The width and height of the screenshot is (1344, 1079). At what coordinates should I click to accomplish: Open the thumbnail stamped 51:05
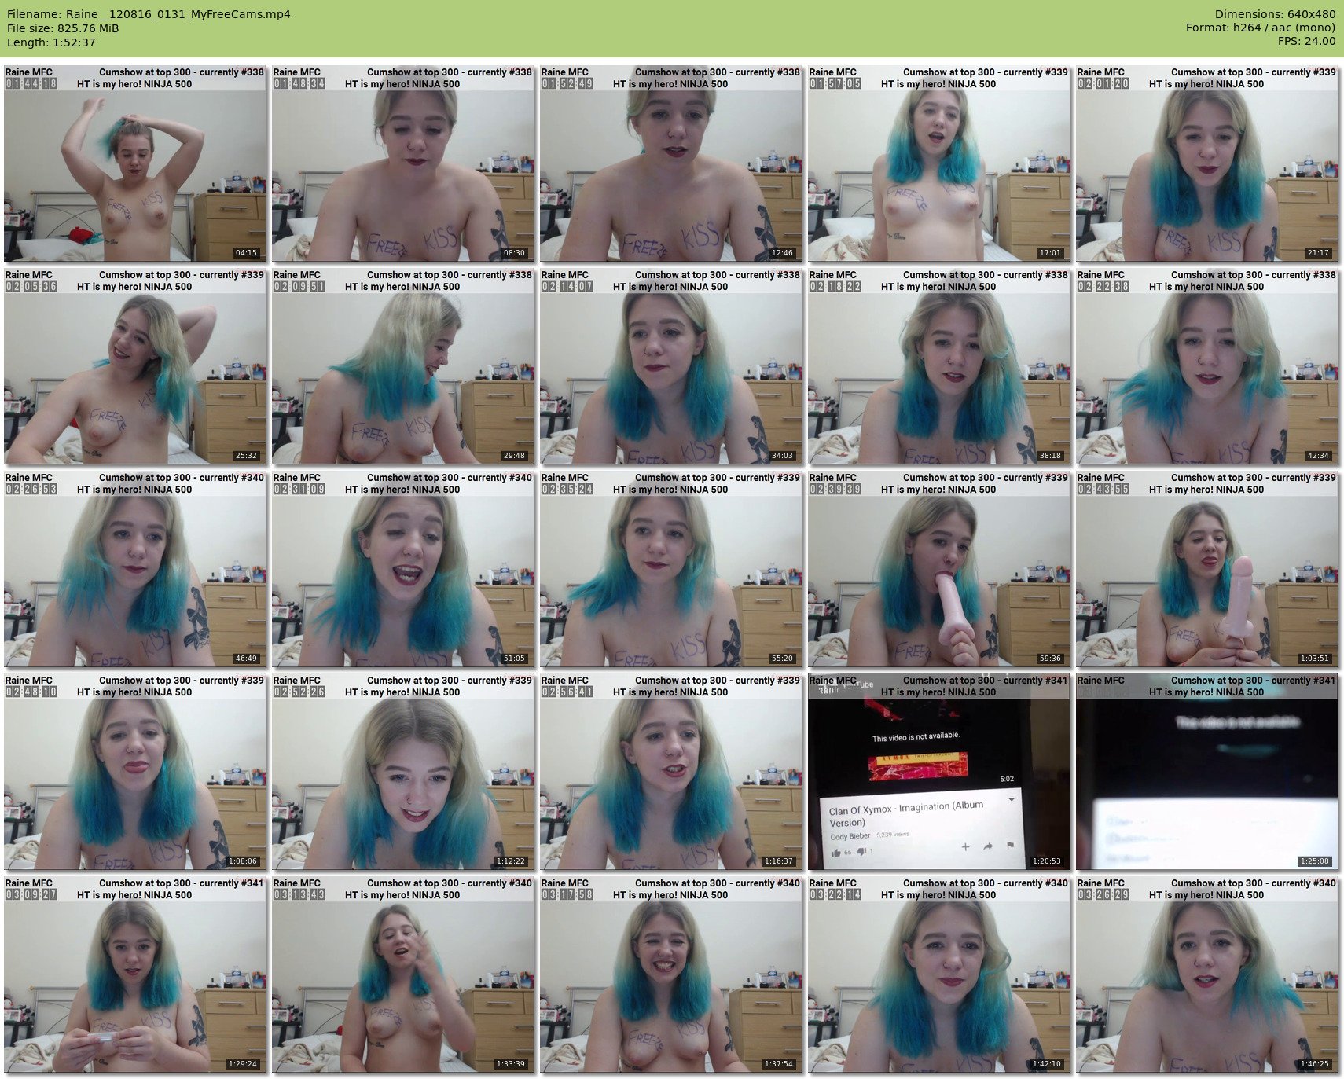pyautogui.click(x=403, y=569)
